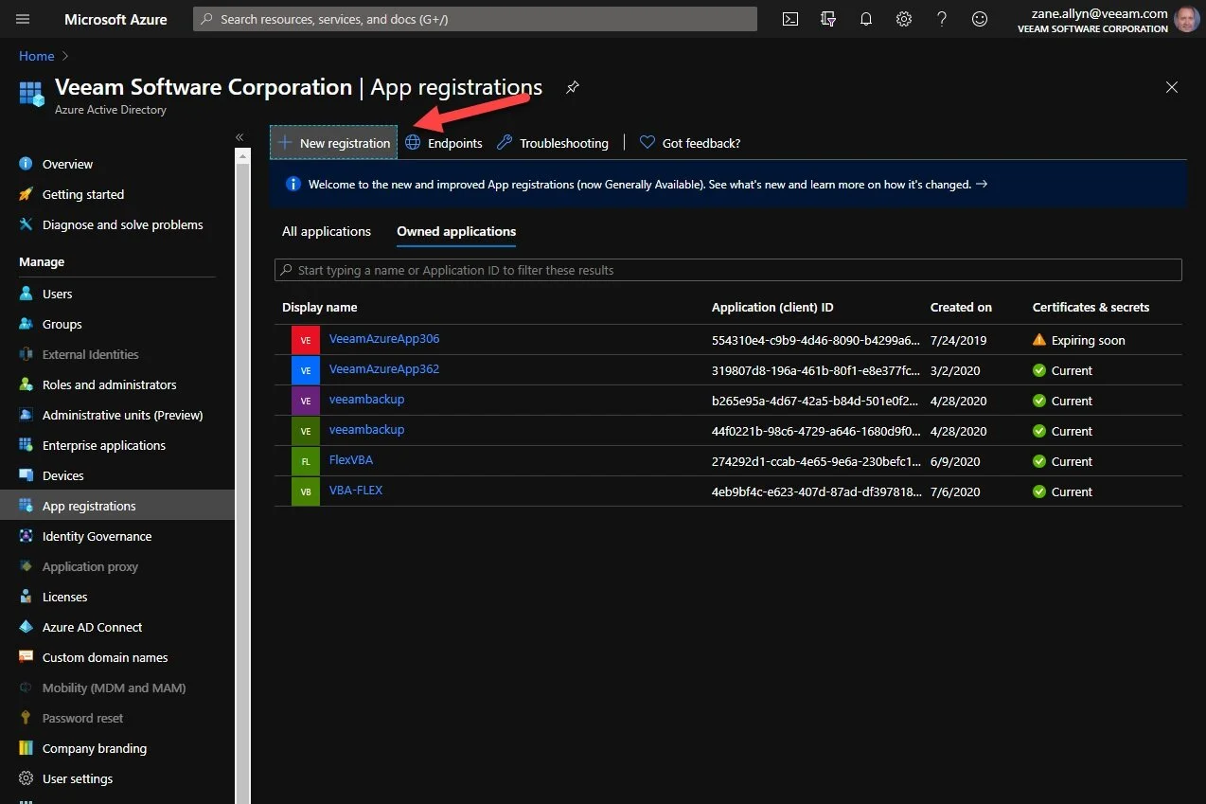Viewport: 1206px width, 804px height.
Task: Click the green FL app icon
Action: (306, 461)
